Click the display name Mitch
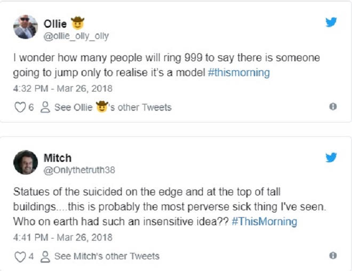Screen dimensions: 352x271 click(x=58, y=158)
